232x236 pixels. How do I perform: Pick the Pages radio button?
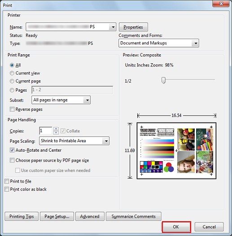12,90
